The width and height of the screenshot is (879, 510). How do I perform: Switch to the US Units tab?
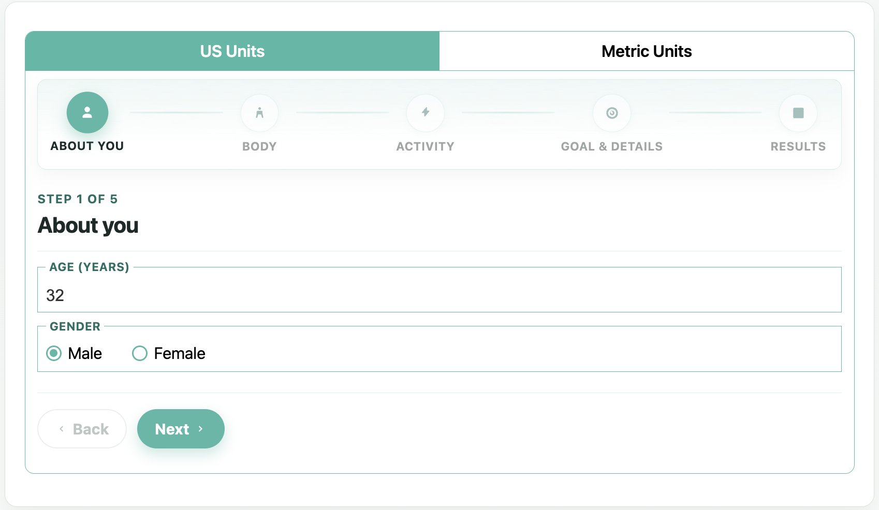232,51
